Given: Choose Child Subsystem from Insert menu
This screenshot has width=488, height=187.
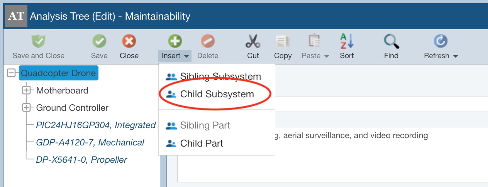Looking at the screenshot, I should pos(217,94).
